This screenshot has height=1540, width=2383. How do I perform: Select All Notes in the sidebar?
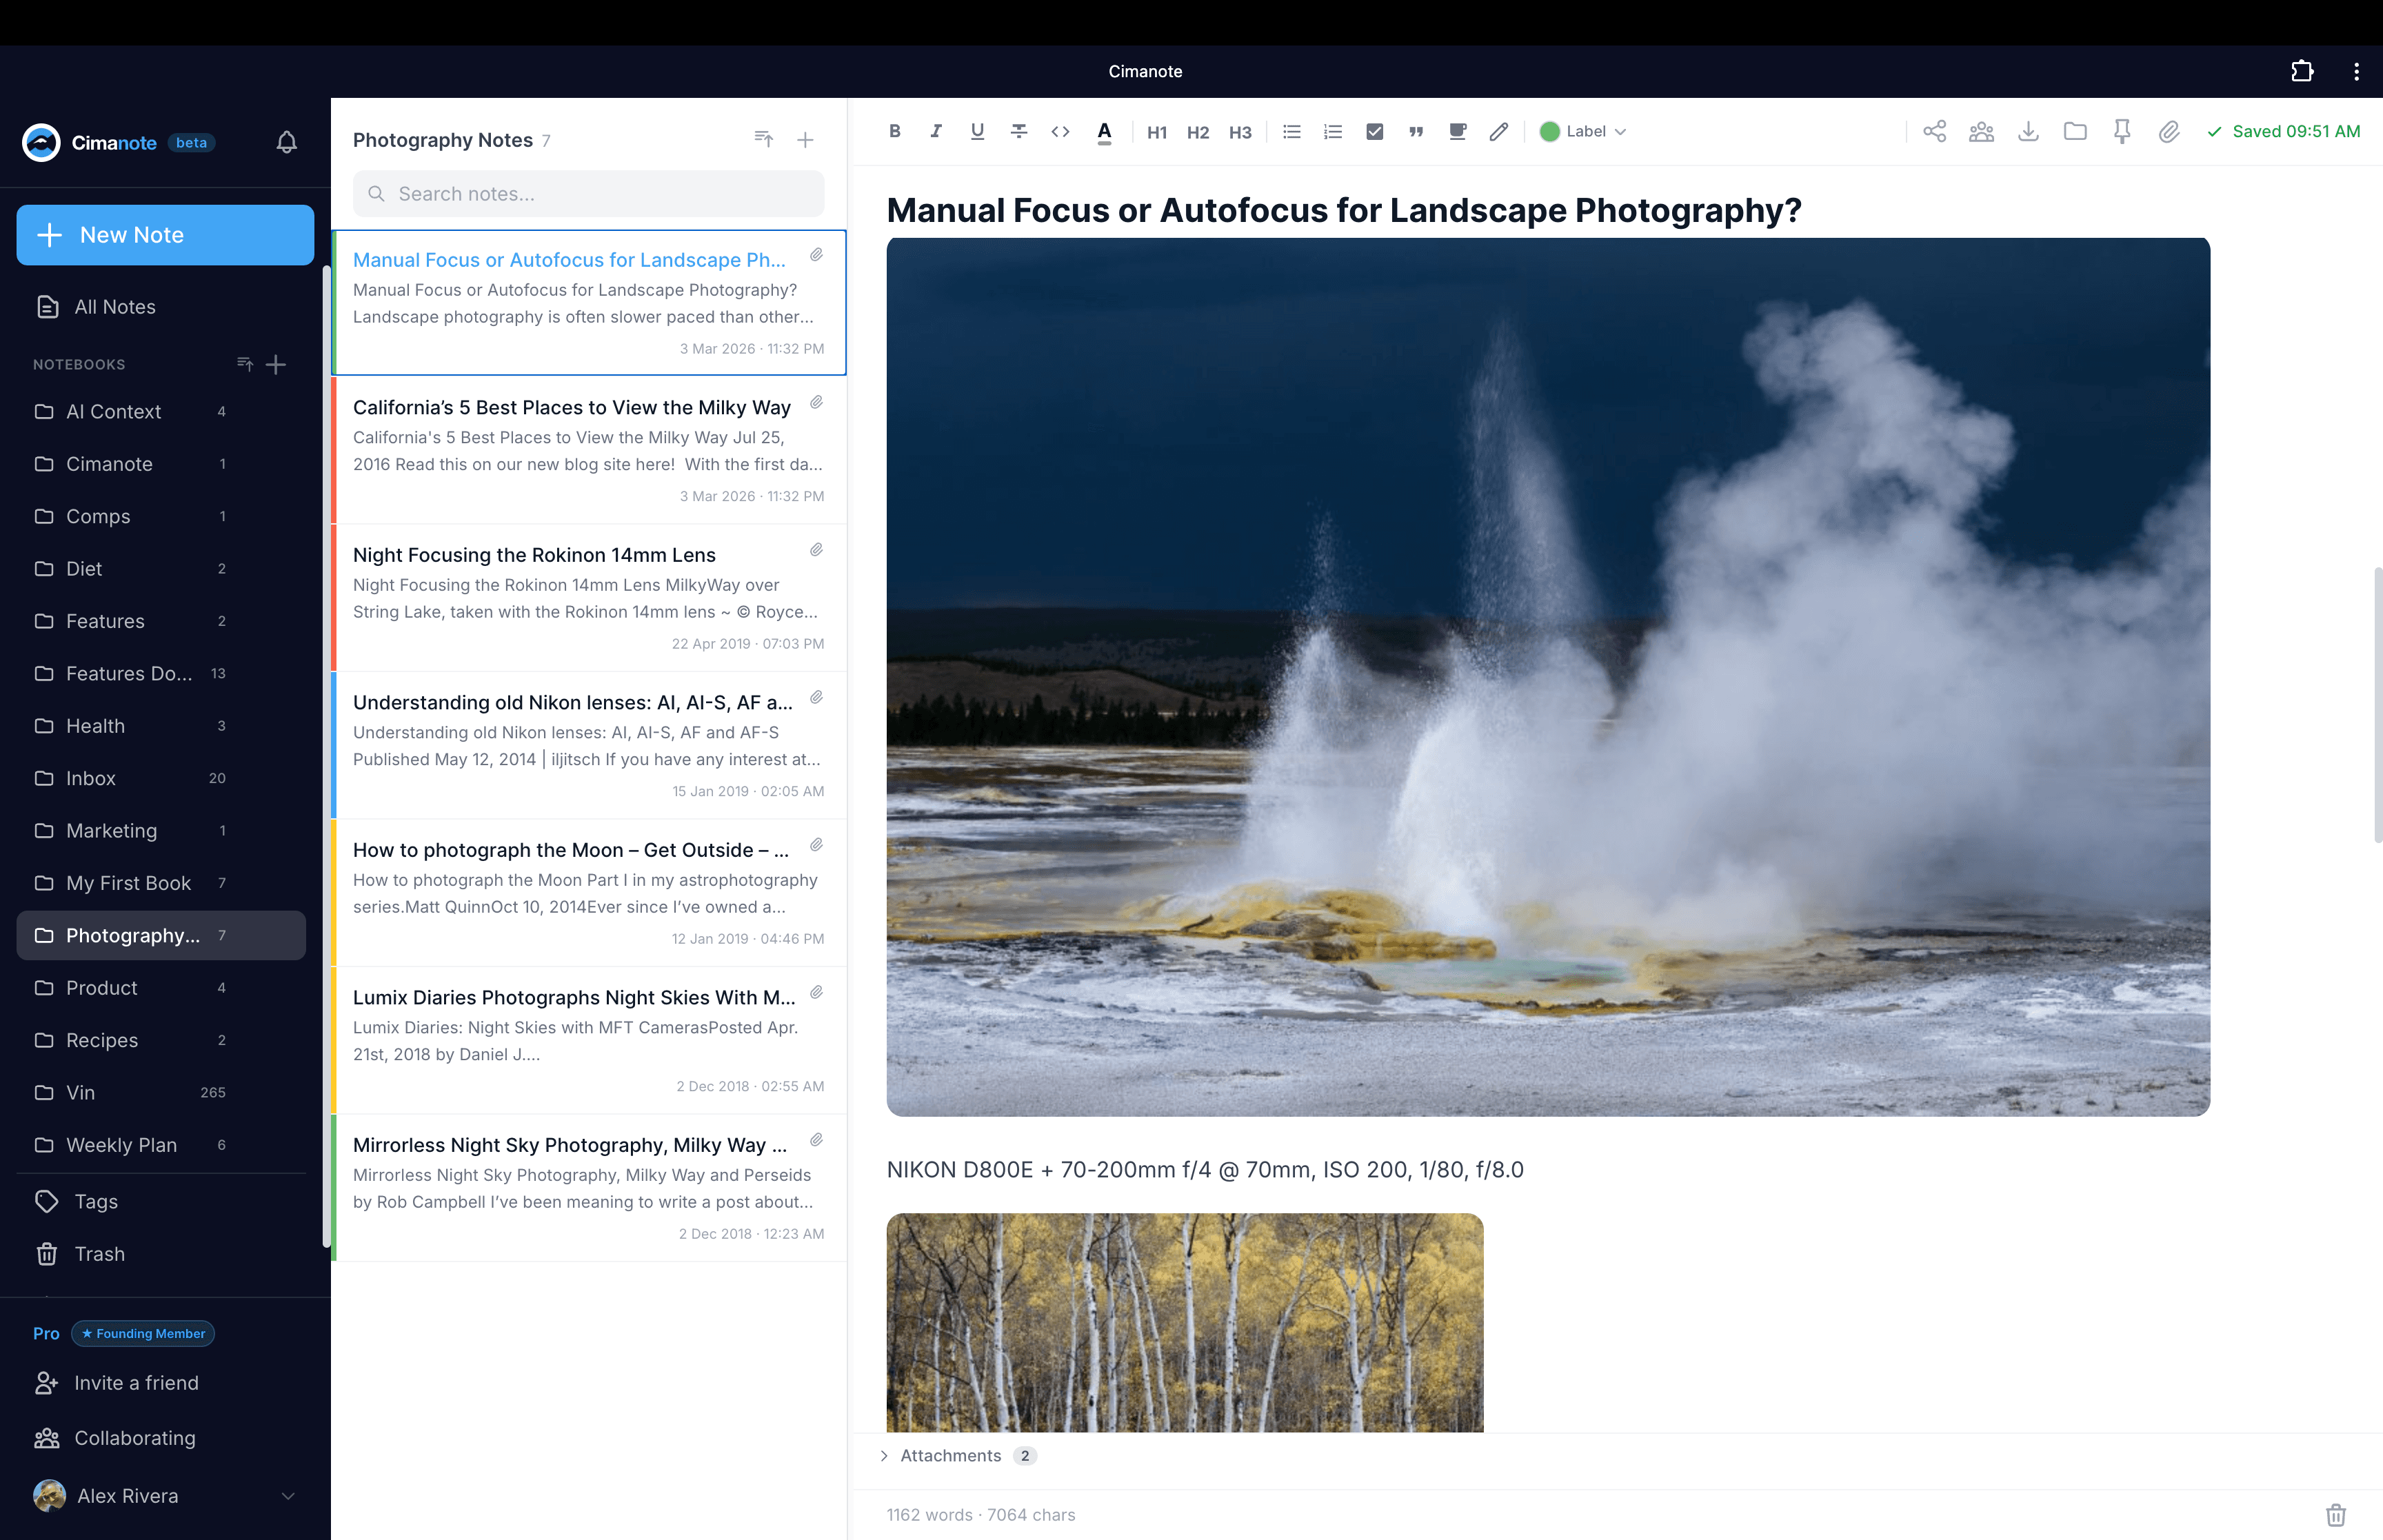(x=114, y=307)
